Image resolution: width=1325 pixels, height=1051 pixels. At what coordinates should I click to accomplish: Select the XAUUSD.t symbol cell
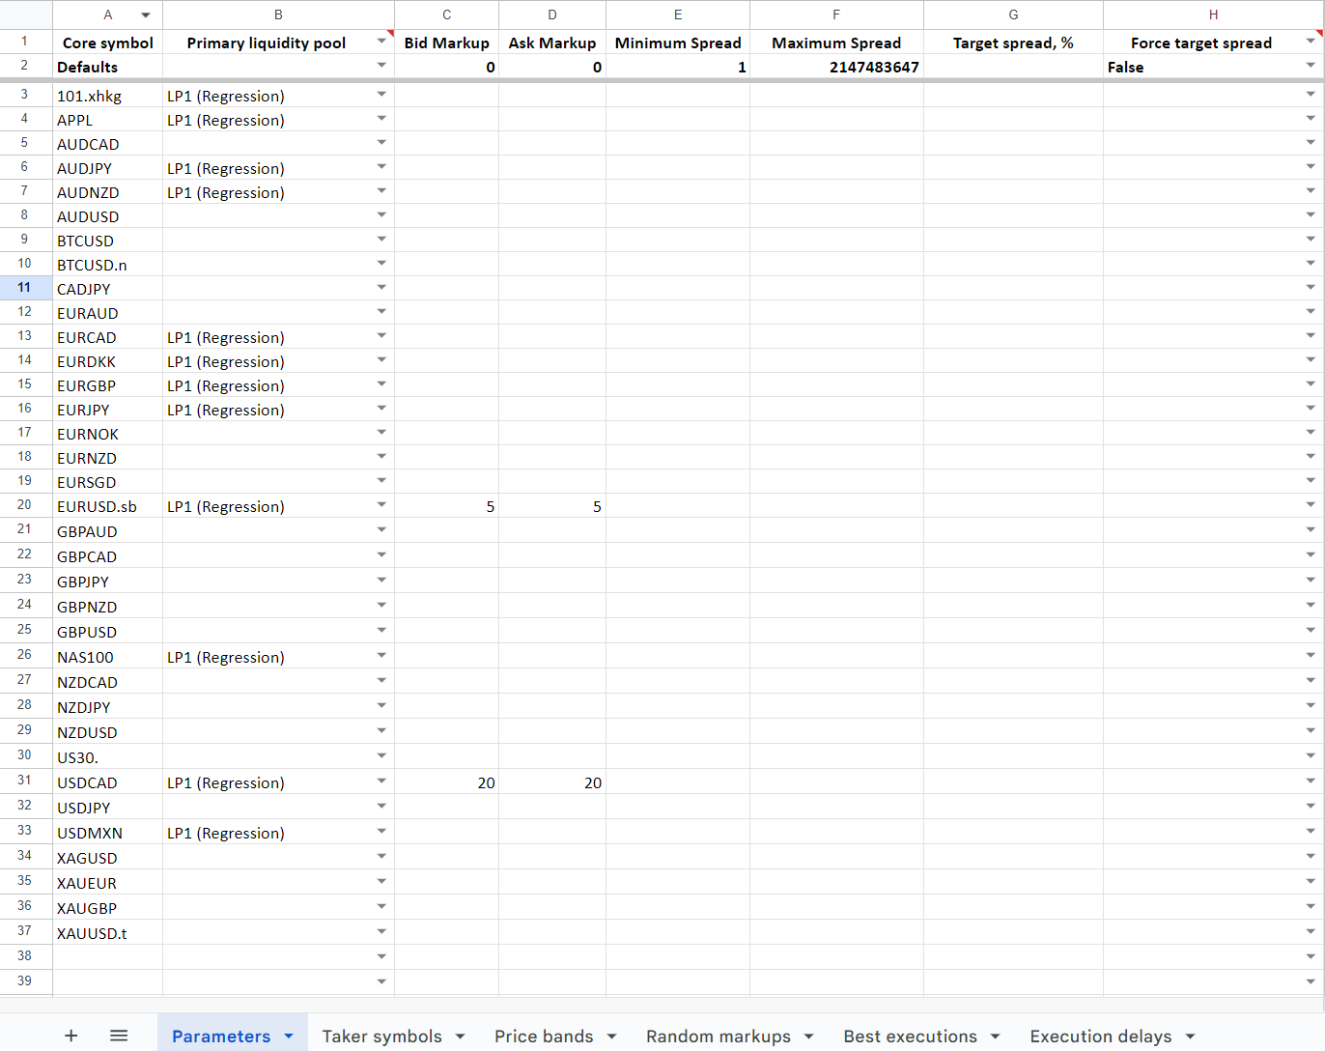tap(107, 933)
